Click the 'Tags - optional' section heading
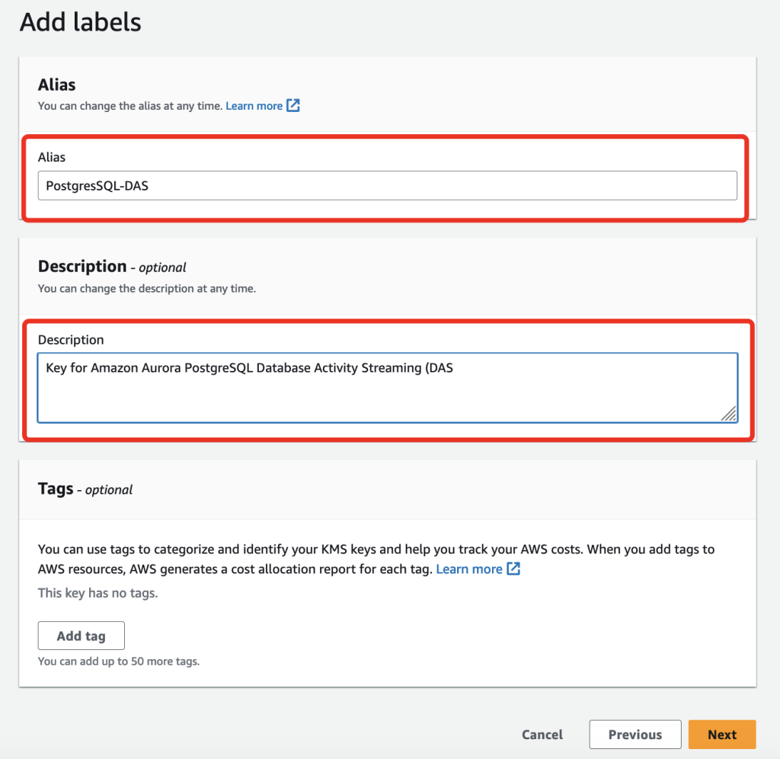The height and width of the screenshot is (759, 780). (85, 489)
